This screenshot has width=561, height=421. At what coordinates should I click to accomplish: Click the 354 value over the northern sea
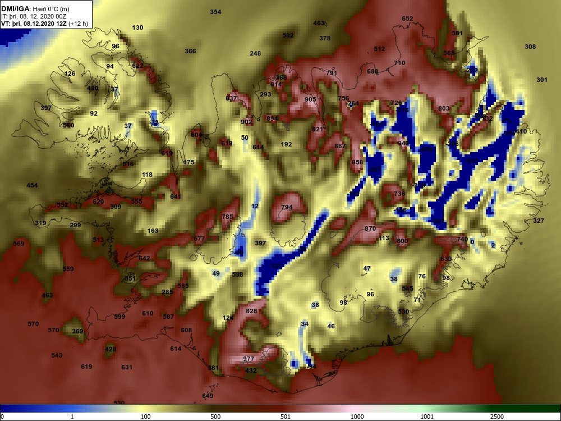coord(215,12)
